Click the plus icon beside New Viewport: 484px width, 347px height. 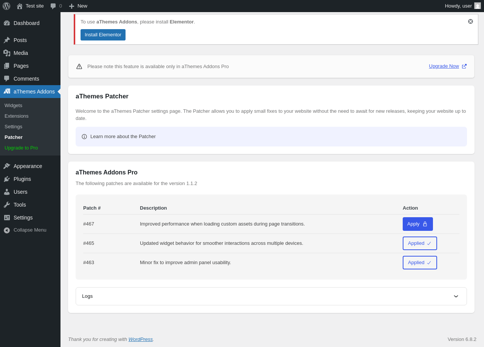pyautogui.click(x=71, y=6)
